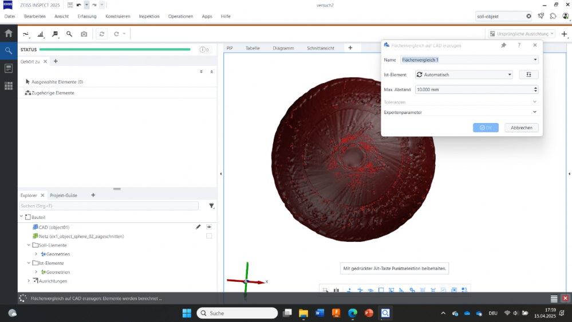Click the Abbrechen button
572x322 pixels.
tap(521, 128)
